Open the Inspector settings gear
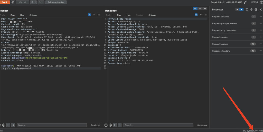Screen dimensions: 263x132 point(256,10)
